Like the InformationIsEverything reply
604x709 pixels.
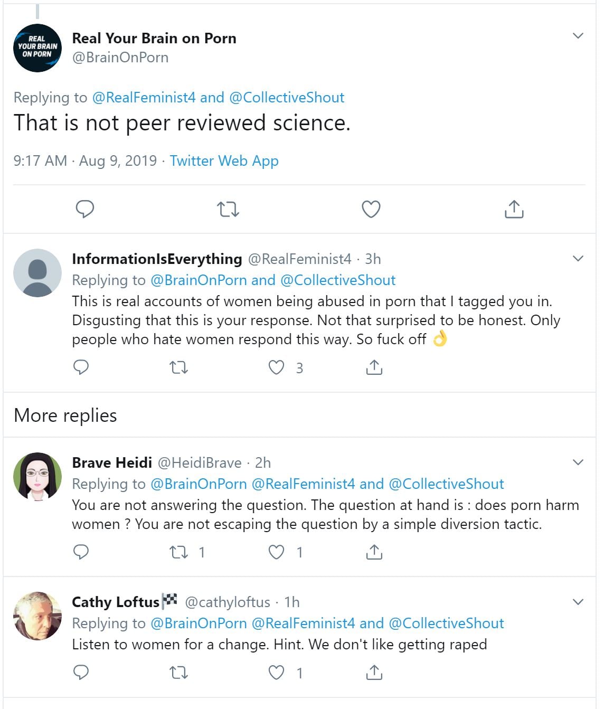tap(277, 367)
